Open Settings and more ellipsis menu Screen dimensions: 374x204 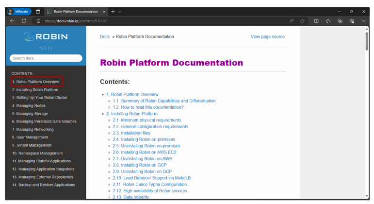(x=363, y=21)
